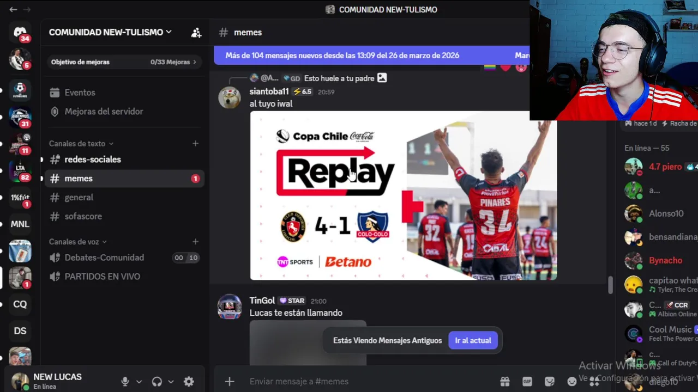The height and width of the screenshot is (392, 698).
Task: Click the STAR role badge near TinGol
Action: pyautogui.click(x=292, y=301)
